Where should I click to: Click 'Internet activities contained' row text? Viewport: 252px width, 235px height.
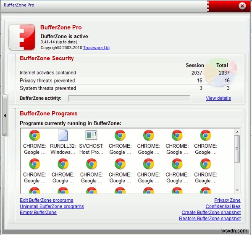[x=48, y=72]
